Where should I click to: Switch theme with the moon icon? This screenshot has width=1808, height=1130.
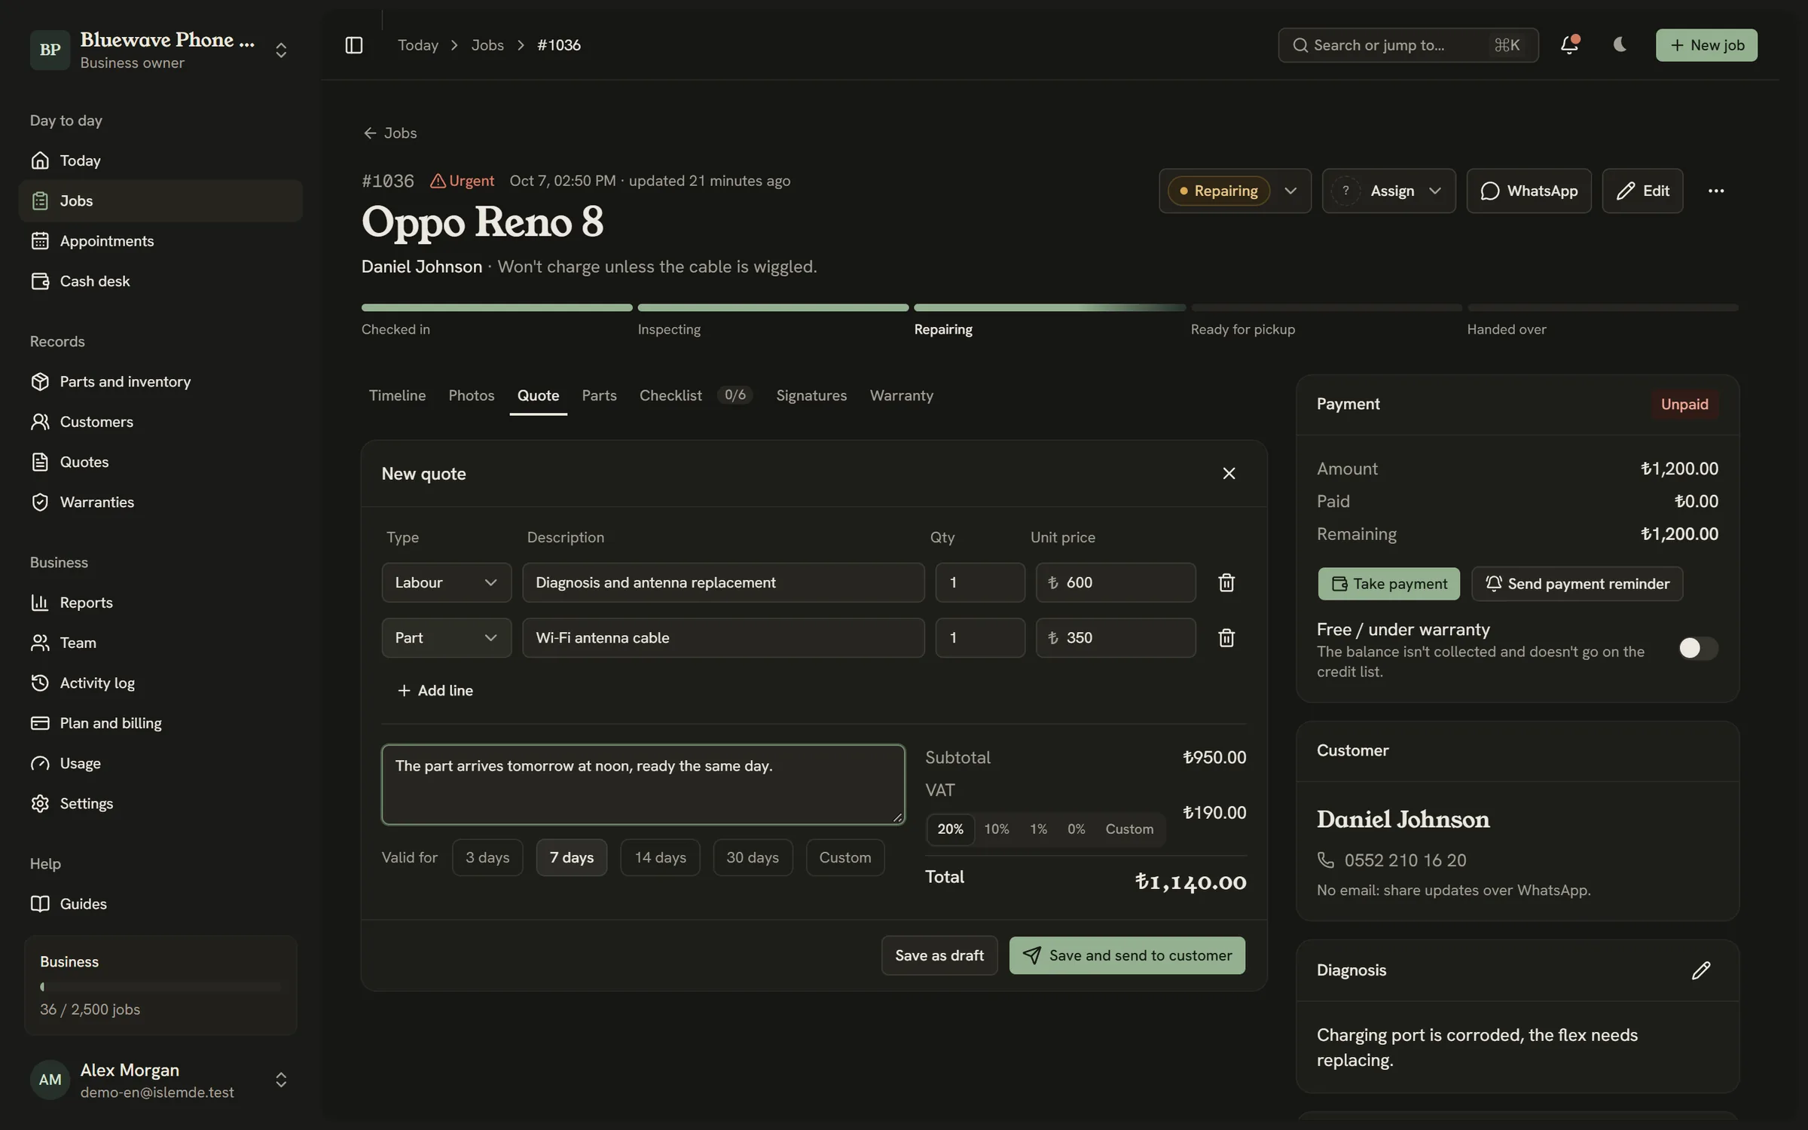coord(1620,45)
